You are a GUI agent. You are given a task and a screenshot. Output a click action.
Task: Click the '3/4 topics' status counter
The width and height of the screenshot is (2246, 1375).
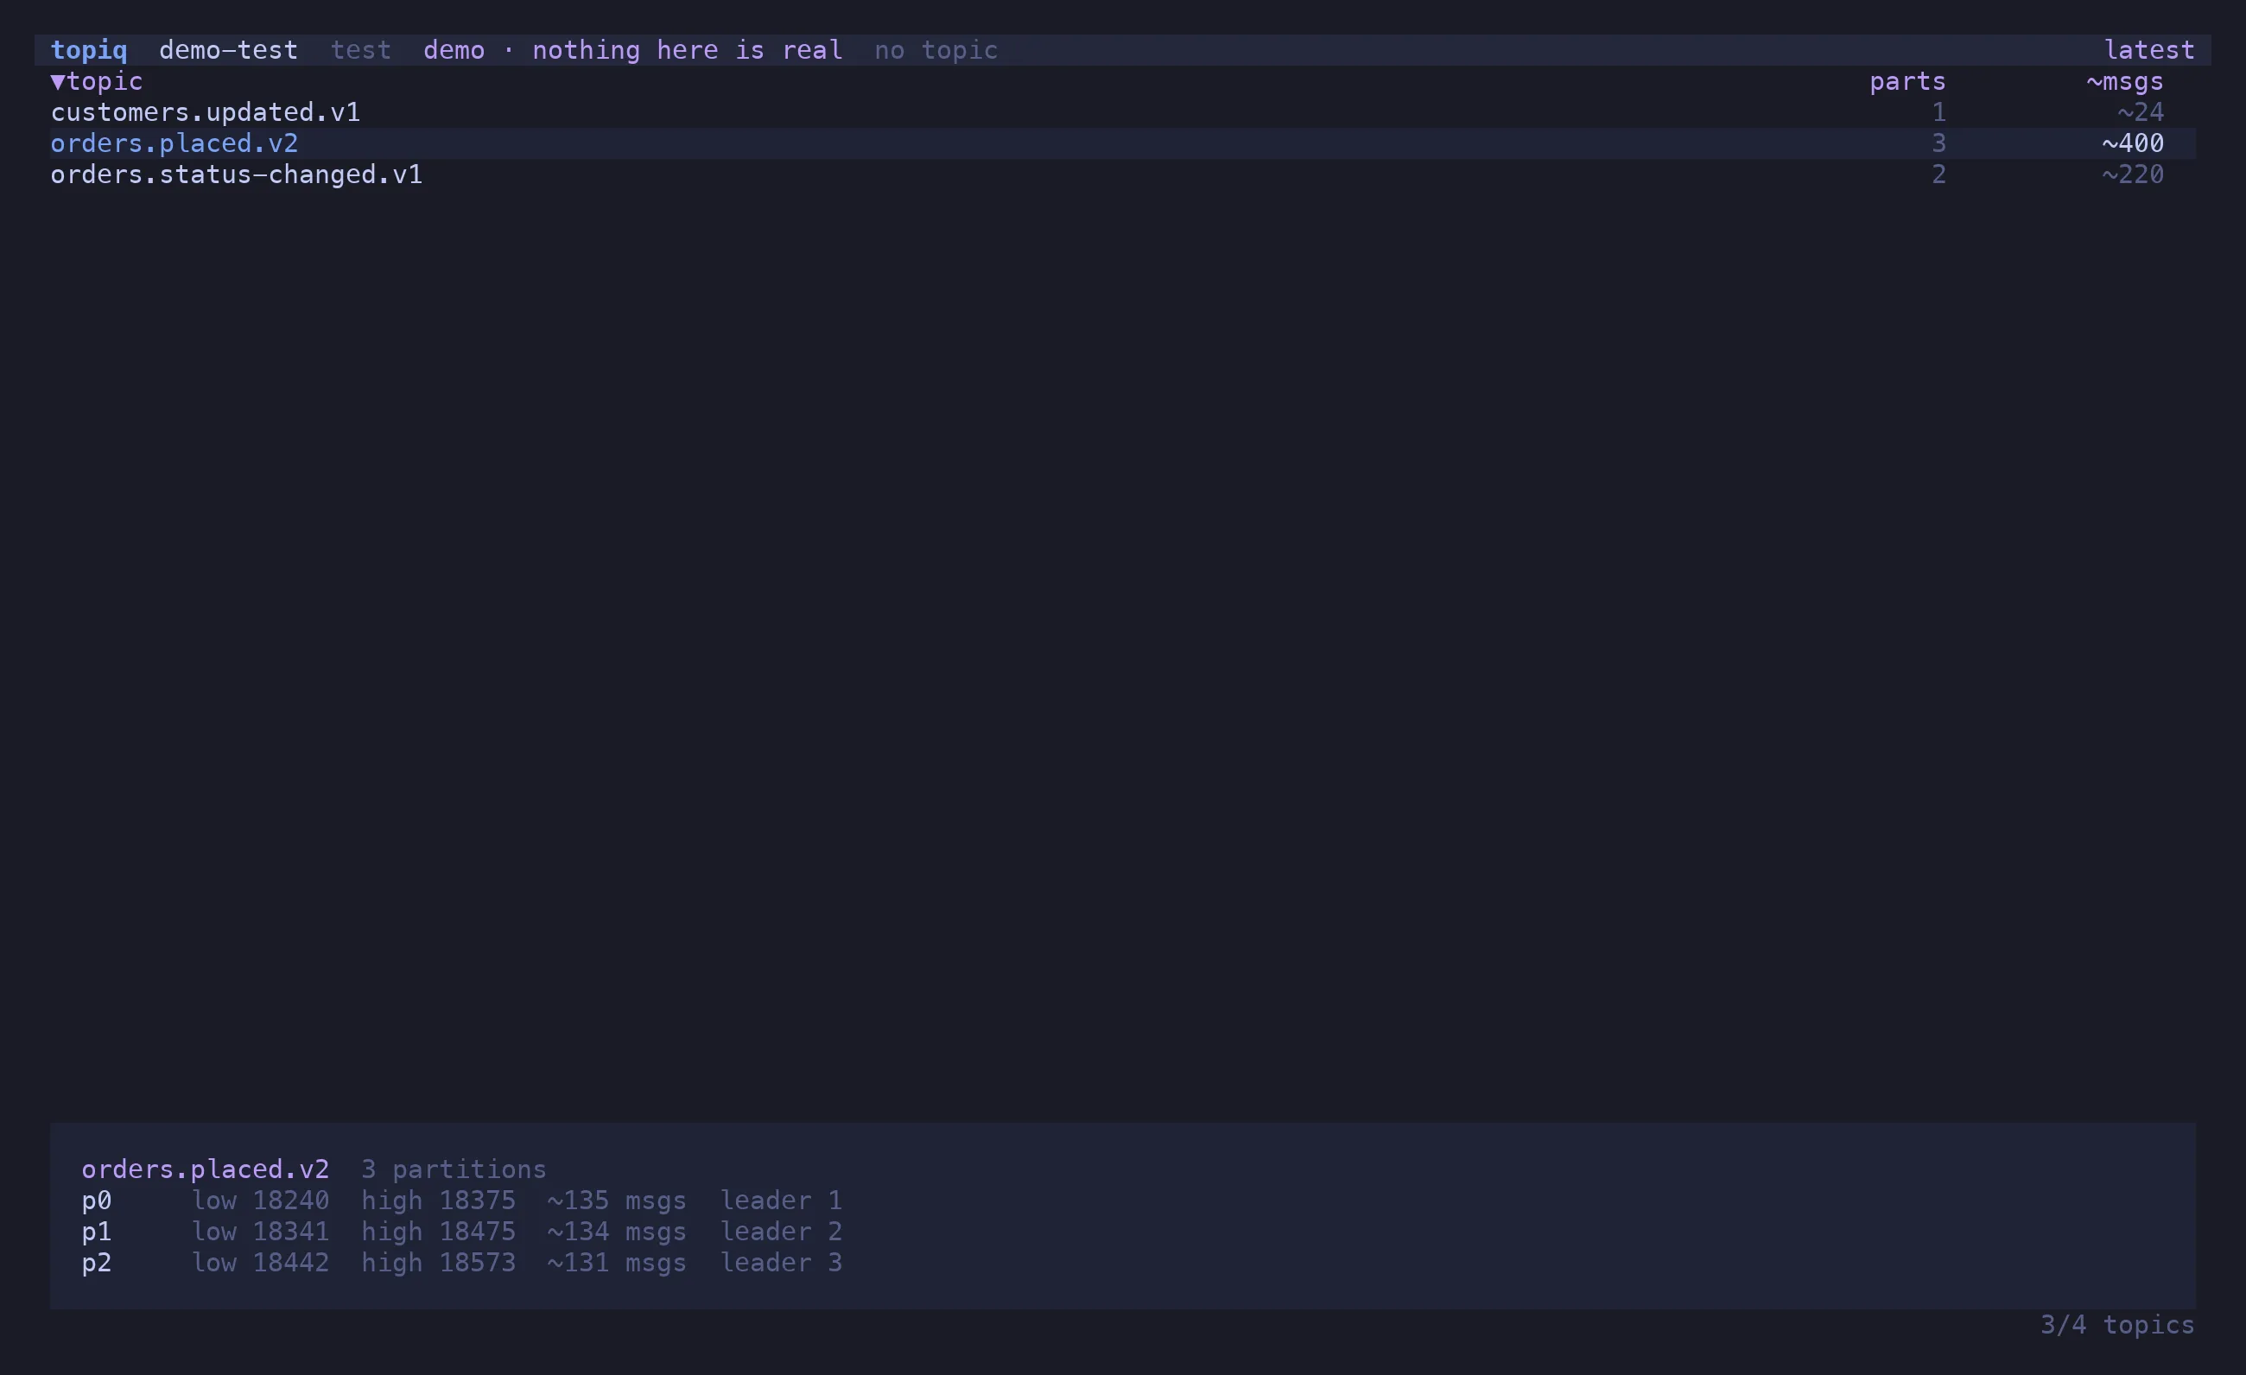[2117, 1325]
